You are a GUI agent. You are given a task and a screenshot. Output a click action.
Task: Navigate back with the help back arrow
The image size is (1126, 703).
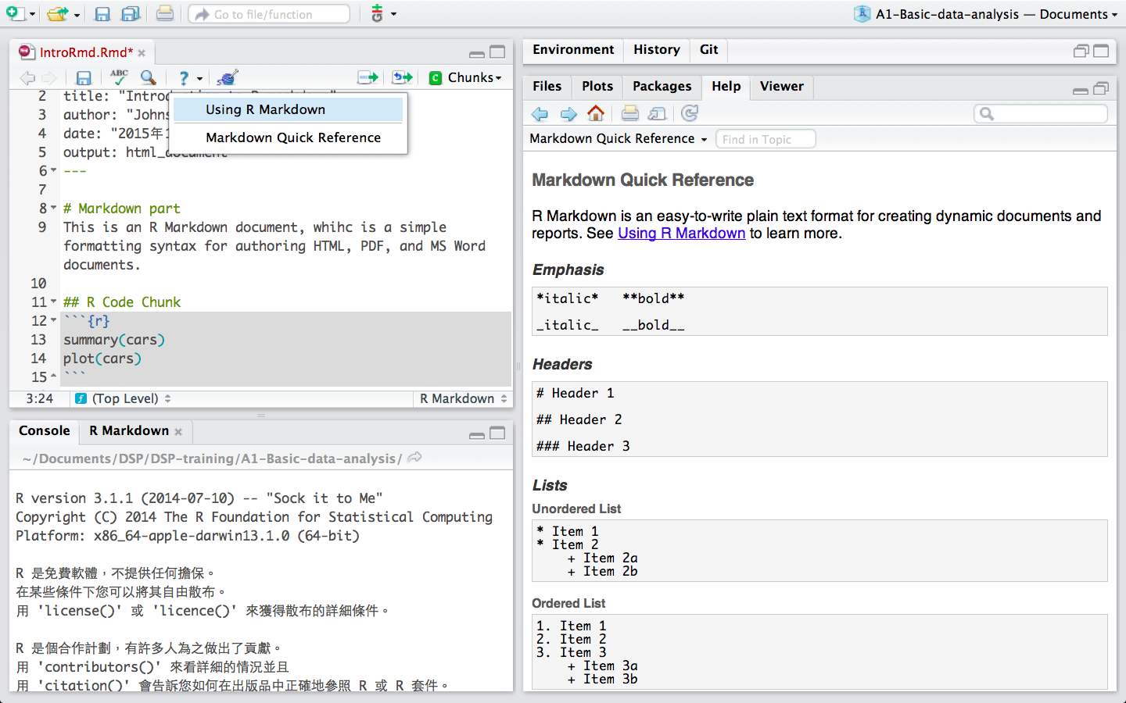(x=540, y=113)
